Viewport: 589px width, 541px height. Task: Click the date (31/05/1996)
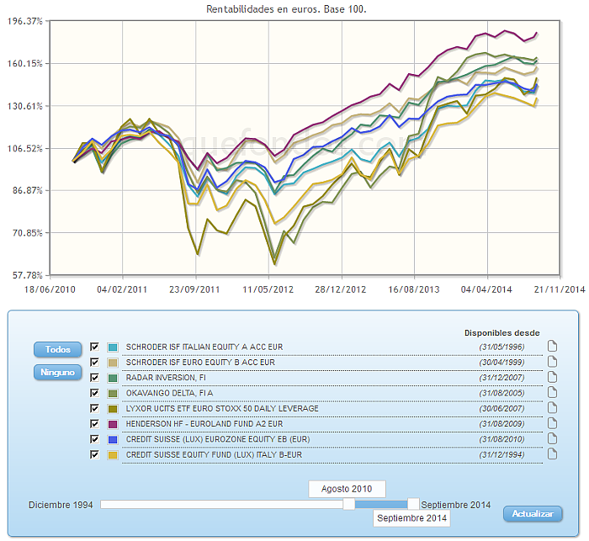click(x=501, y=347)
